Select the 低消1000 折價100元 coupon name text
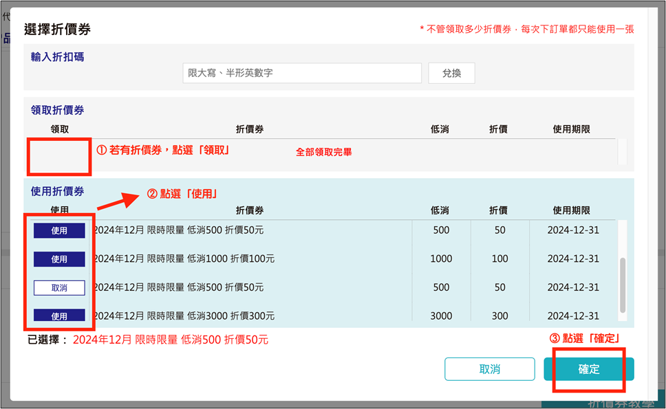The width and height of the screenshot is (666, 409). (184, 259)
